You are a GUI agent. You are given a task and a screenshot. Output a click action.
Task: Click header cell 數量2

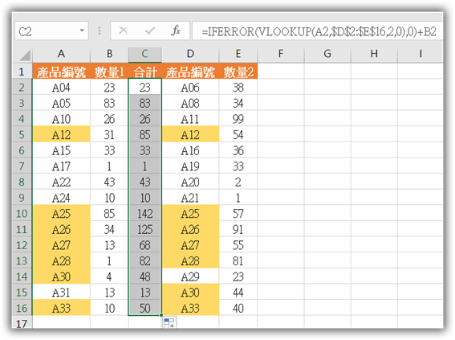coord(238,72)
